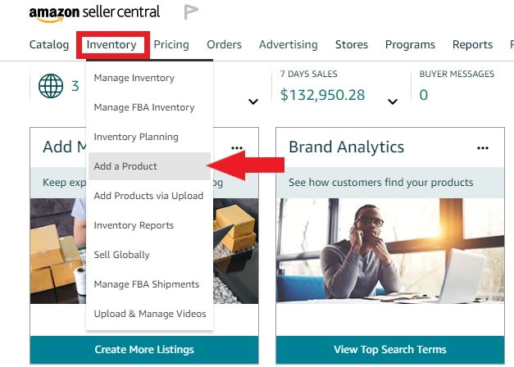Open the Catalog menu

click(x=49, y=44)
